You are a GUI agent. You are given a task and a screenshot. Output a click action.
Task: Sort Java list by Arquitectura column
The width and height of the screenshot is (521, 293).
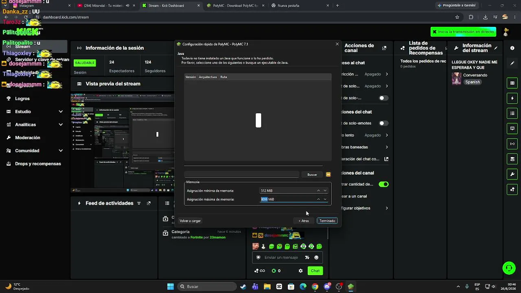tap(208, 77)
